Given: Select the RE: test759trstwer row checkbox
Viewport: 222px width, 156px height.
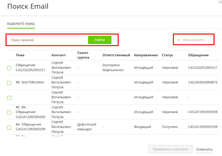Looking at the screenshot, I should (x=9, y=83).
